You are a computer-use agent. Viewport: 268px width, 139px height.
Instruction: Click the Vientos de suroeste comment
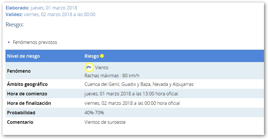(x=105, y=122)
